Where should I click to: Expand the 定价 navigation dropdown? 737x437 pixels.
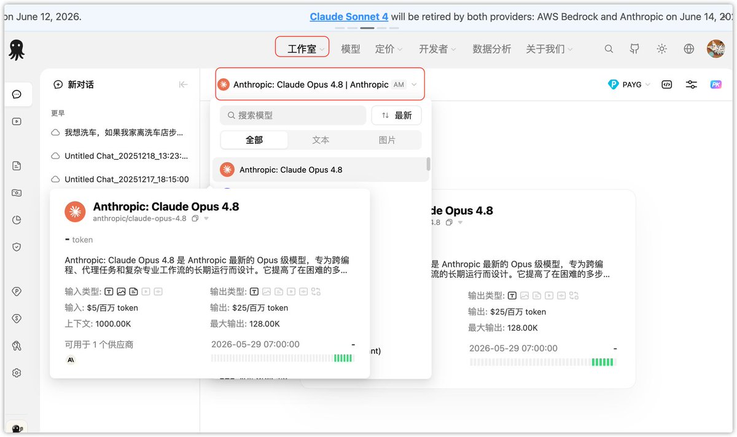(389, 49)
